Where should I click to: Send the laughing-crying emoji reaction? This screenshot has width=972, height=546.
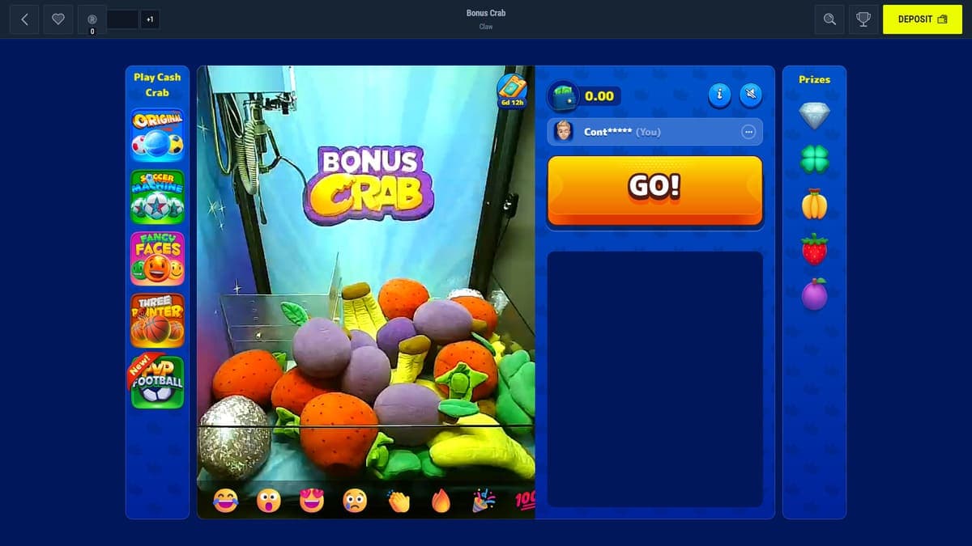coord(226,501)
